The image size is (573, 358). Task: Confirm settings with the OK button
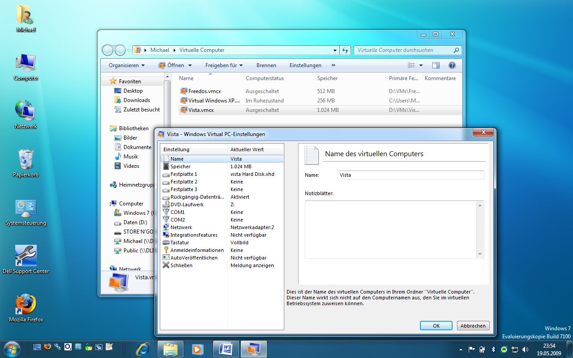(x=436, y=326)
